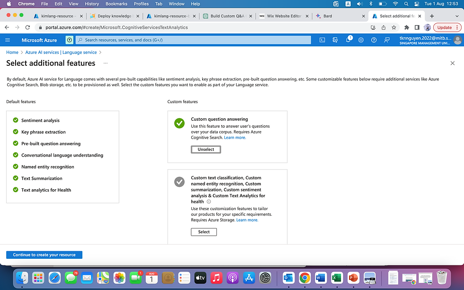Open Azure portal settings gear
Screen dimensions: 464x290
(x=361, y=40)
